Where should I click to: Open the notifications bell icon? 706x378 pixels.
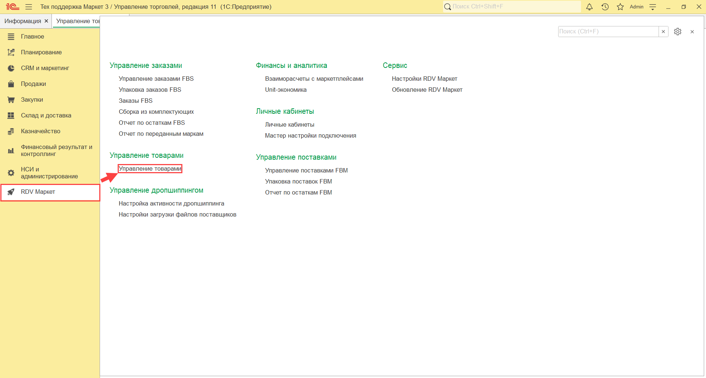pyautogui.click(x=589, y=7)
